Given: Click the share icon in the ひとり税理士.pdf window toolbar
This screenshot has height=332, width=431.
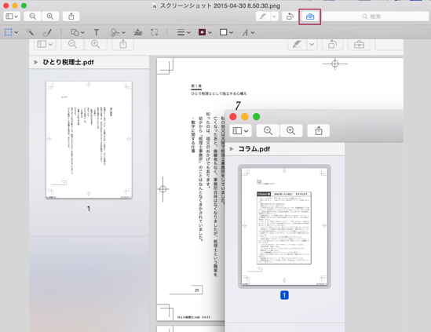Looking at the screenshot, I should click(123, 44).
